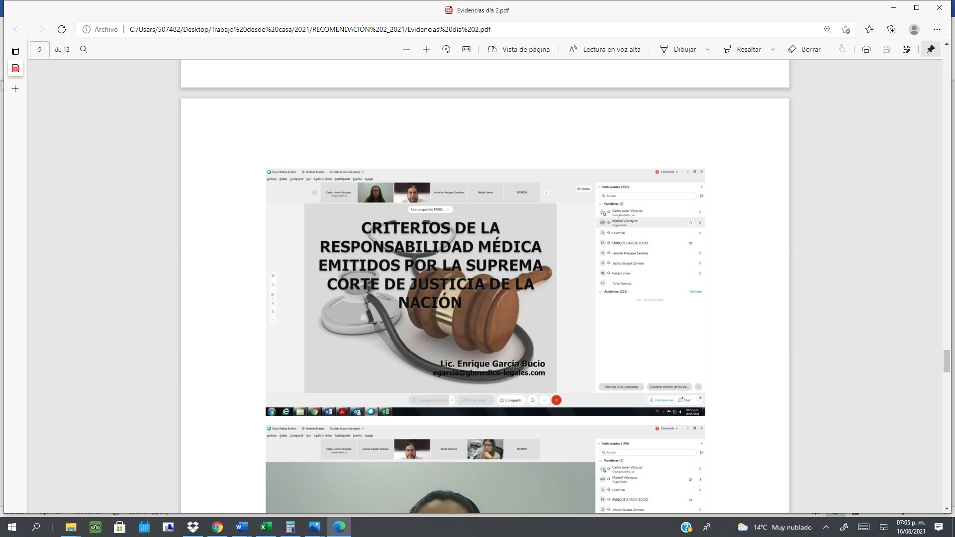Click Save as icon in PDF toolbar
Viewport: 955px width, 537px height.
tap(906, 49)
